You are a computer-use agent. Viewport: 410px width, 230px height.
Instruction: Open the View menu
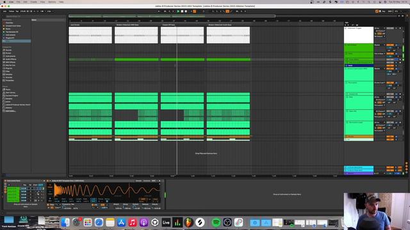[x=42, y=2]
